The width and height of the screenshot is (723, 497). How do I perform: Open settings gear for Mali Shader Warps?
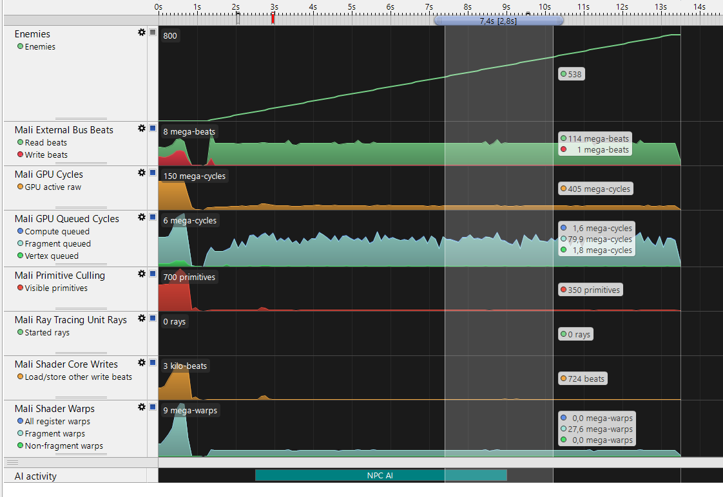tap(142, 407)
